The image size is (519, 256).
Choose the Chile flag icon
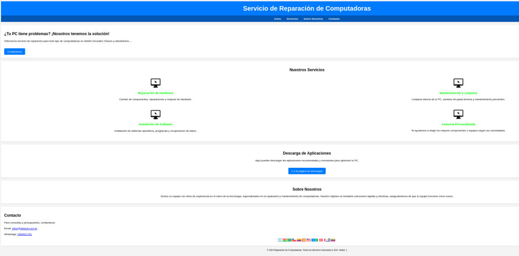(x=294, y=240)
